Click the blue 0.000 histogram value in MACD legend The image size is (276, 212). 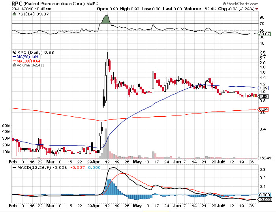[x=94, y=167]
